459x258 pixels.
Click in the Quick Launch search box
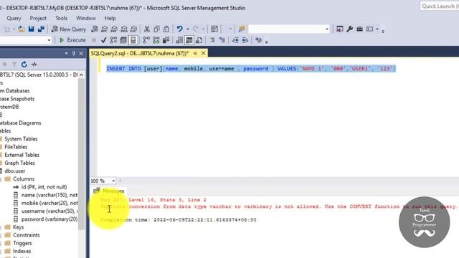click(x=439, y=6)
